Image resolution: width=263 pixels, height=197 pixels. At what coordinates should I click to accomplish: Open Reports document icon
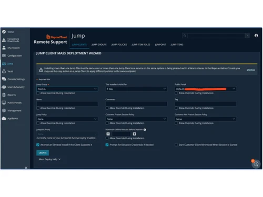[4, 95]
